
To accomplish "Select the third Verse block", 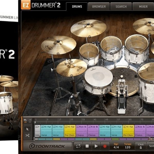I will pyautogui.click(x=105, y=131).
